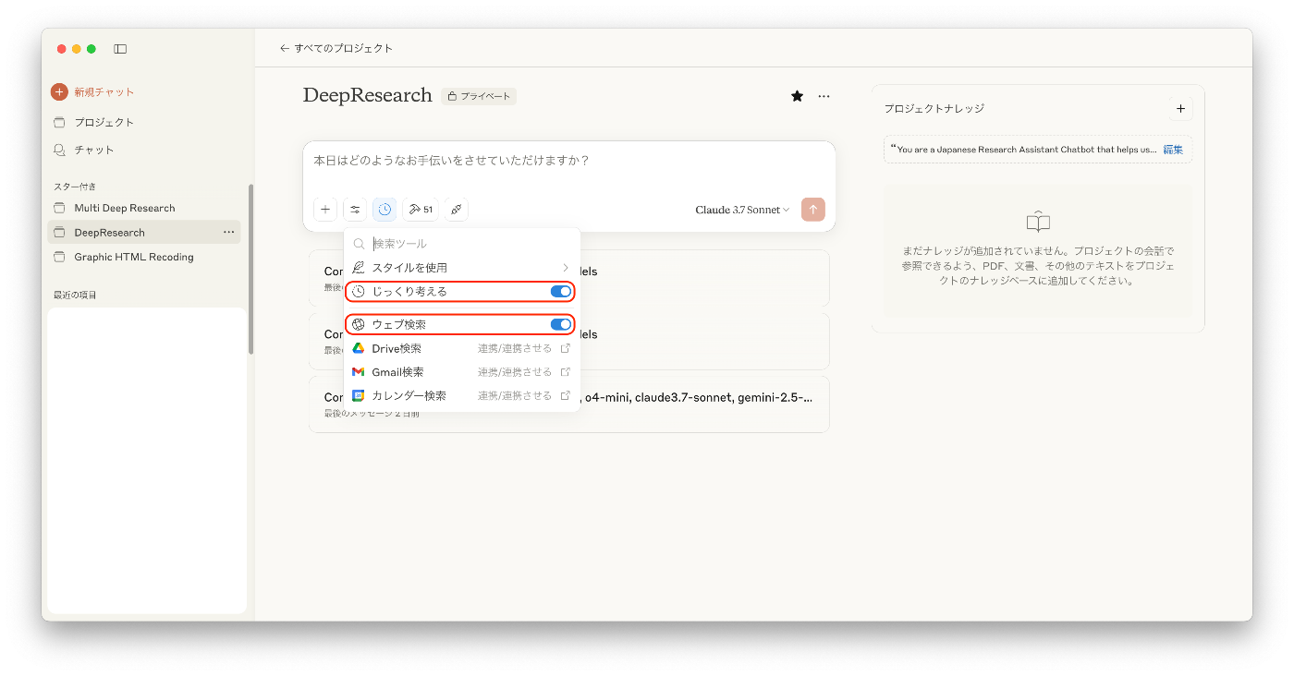
Task: Go back to すべてのプロジェクト
Action: [x=336, y=48]
